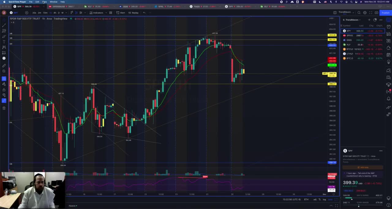The image size is (392, 209).
Task: Undo the last chart action
Action: pos(144,13)
